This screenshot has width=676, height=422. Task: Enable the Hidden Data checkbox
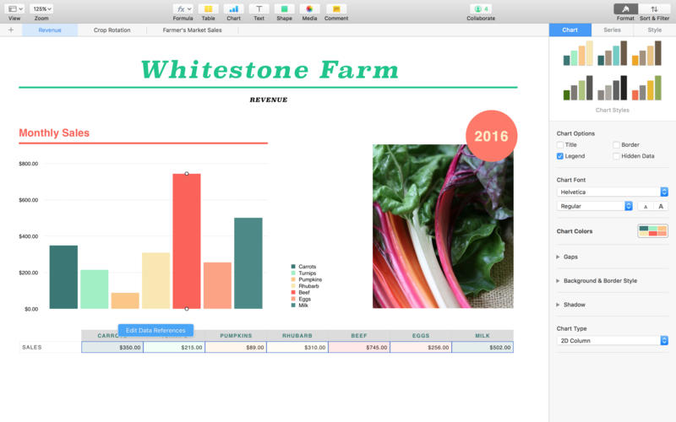tap(616, 156)
